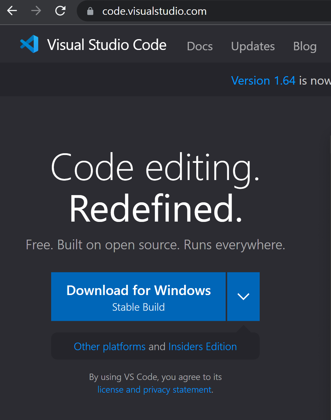
Task: View site info via the padlock icon
Action: point(90,11)
